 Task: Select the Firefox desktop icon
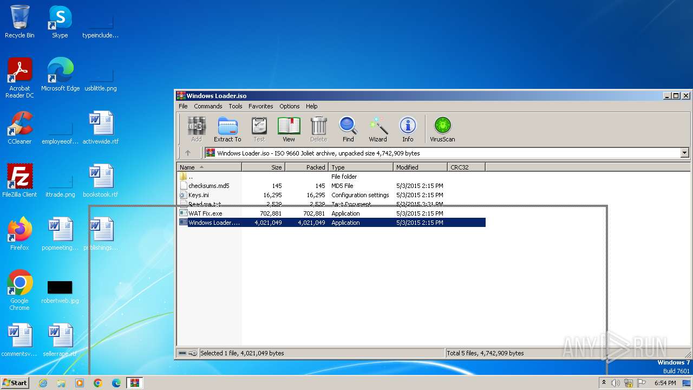[x=19, y=234]
